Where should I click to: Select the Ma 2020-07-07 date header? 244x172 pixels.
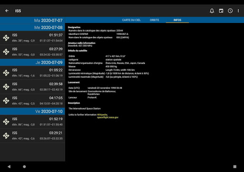pos(32,21)
